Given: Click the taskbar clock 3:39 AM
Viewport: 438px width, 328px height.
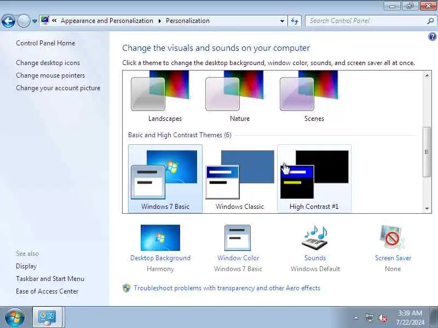Looking at the screenshot, I should pos(410,313).
